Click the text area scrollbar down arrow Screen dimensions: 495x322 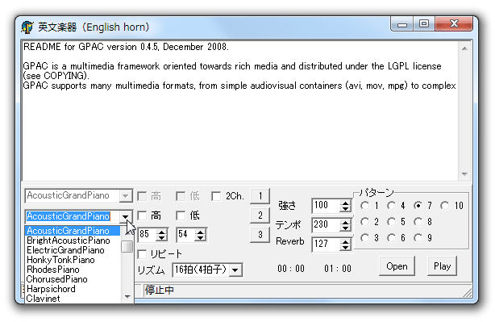pyautogui.click(x=464, y=174)
